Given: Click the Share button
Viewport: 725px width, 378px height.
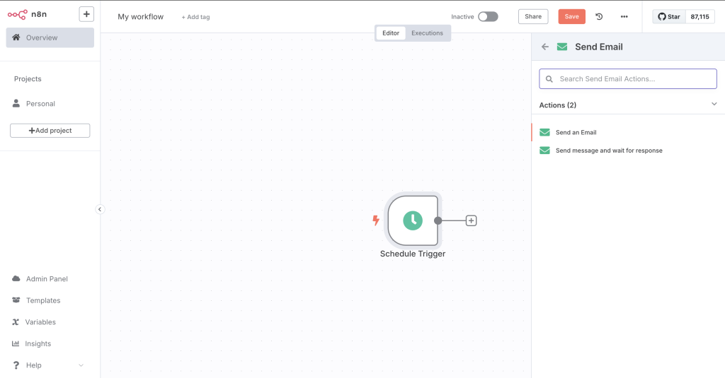Looking at the screenshot, I should click(x=533, y=16).
